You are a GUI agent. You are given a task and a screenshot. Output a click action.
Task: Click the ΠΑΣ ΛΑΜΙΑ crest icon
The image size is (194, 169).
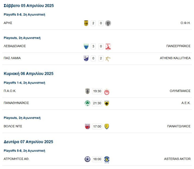tap(86, 58)
